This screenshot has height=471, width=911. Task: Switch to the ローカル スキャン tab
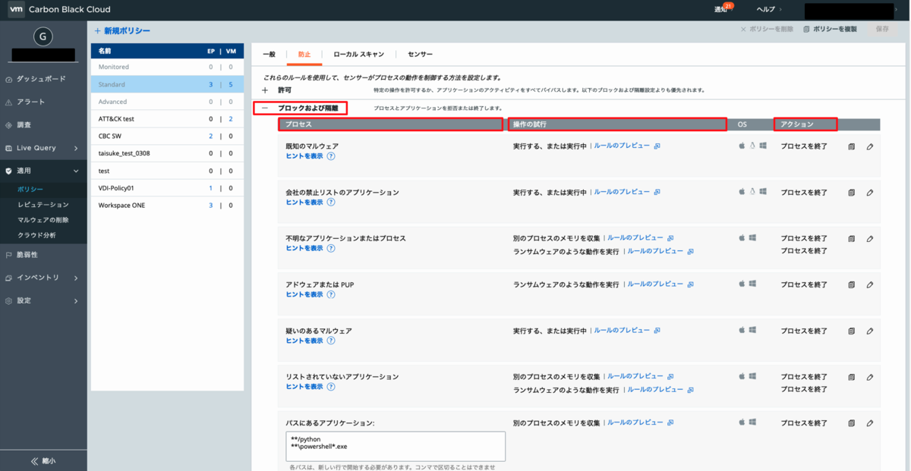[x=358, y=55]
